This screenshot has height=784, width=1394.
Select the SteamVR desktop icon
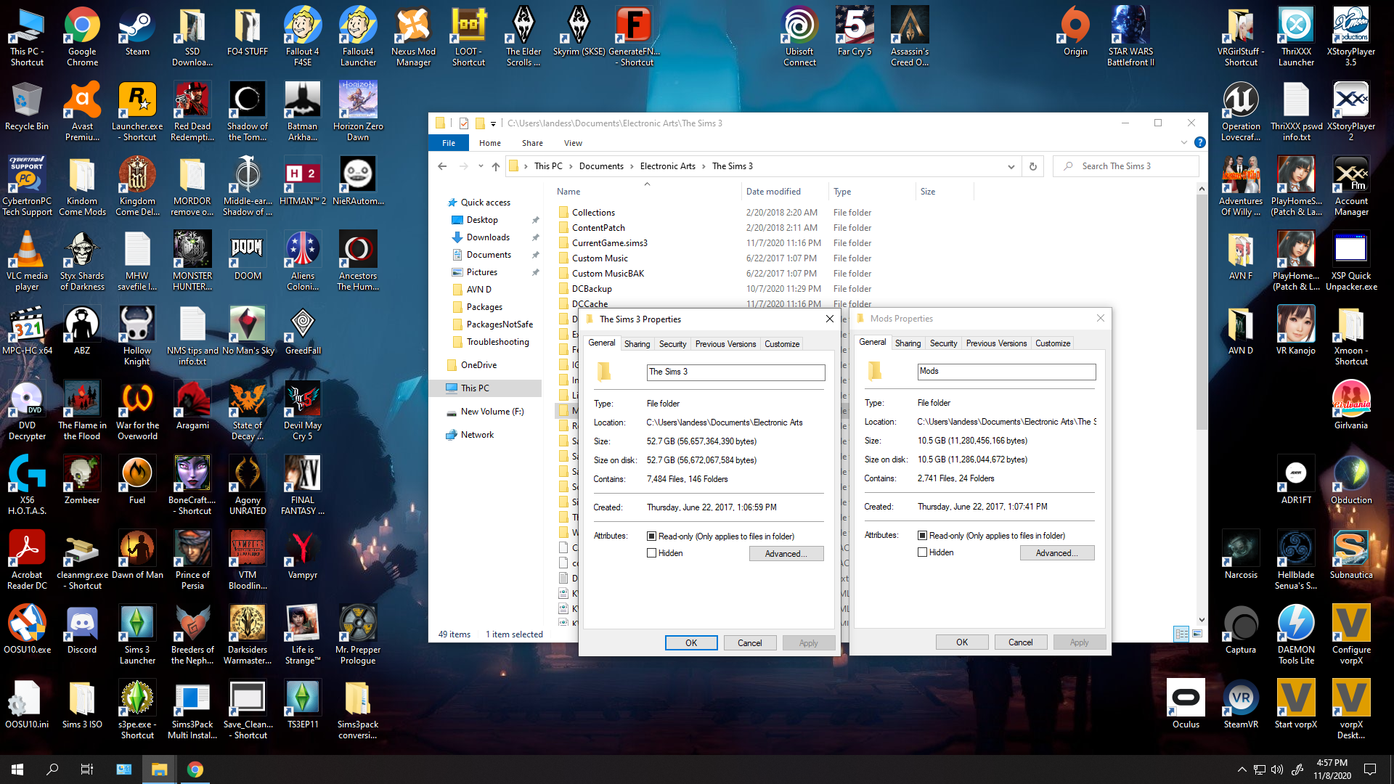click(x=1241, y=704)
